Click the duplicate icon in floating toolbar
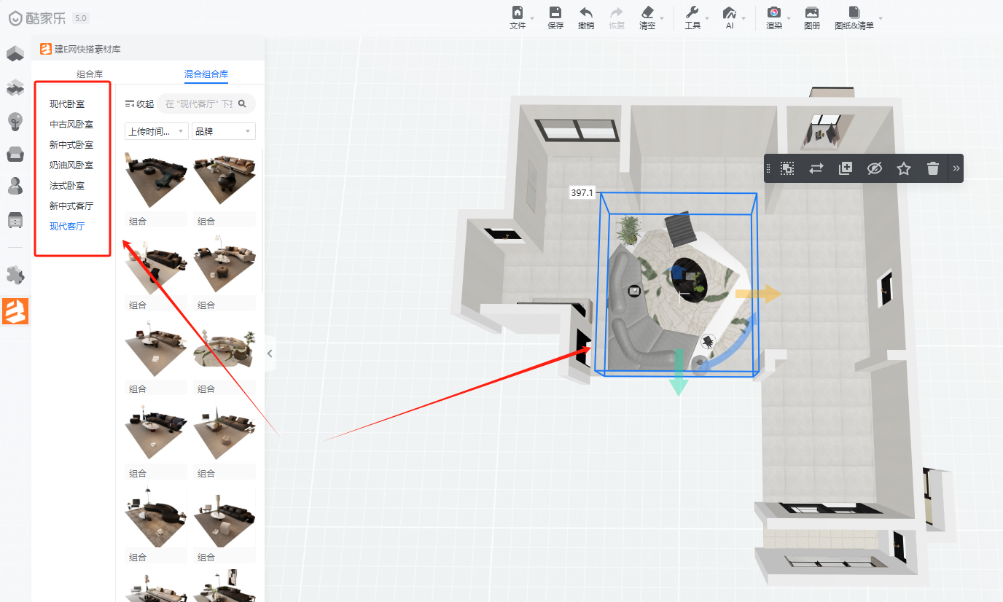The image size is (1003, 602). point(846,168)
